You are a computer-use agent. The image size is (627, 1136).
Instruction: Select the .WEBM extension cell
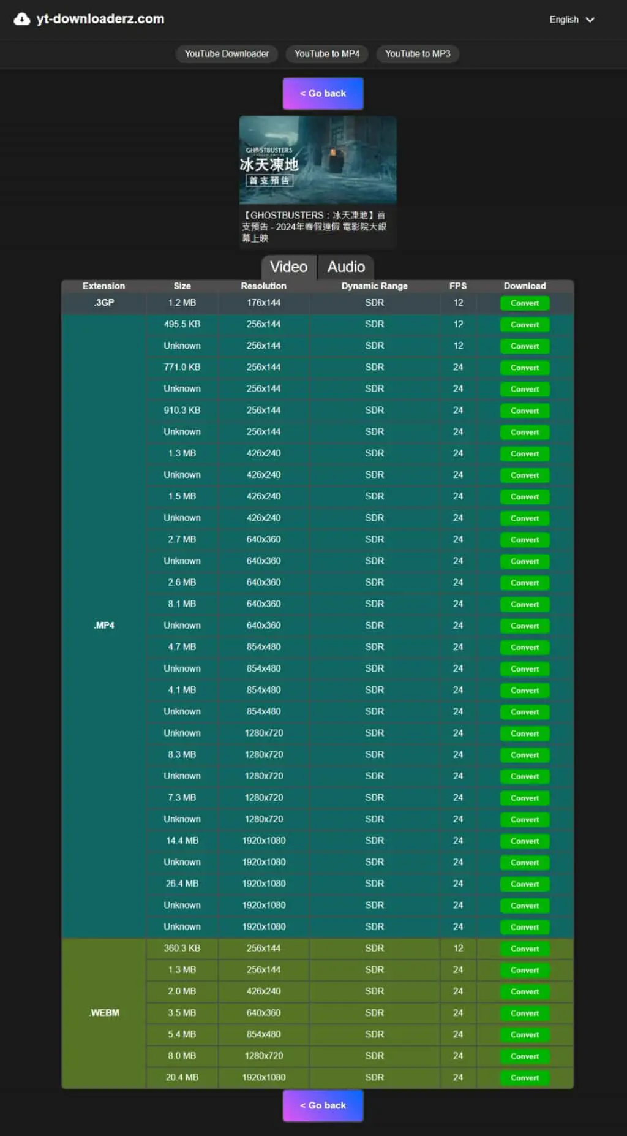coord(103,1013)
